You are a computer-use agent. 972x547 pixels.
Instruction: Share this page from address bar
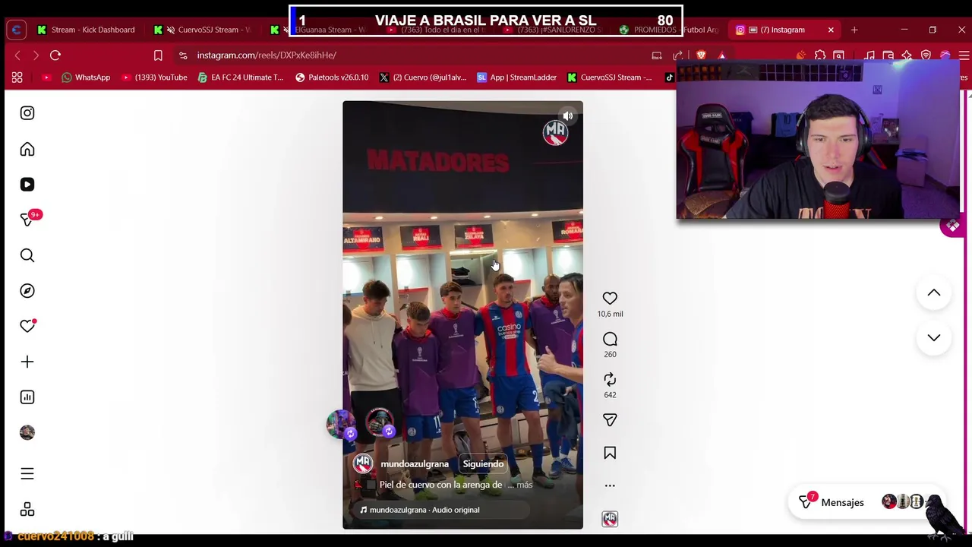[x=678, y=55]
